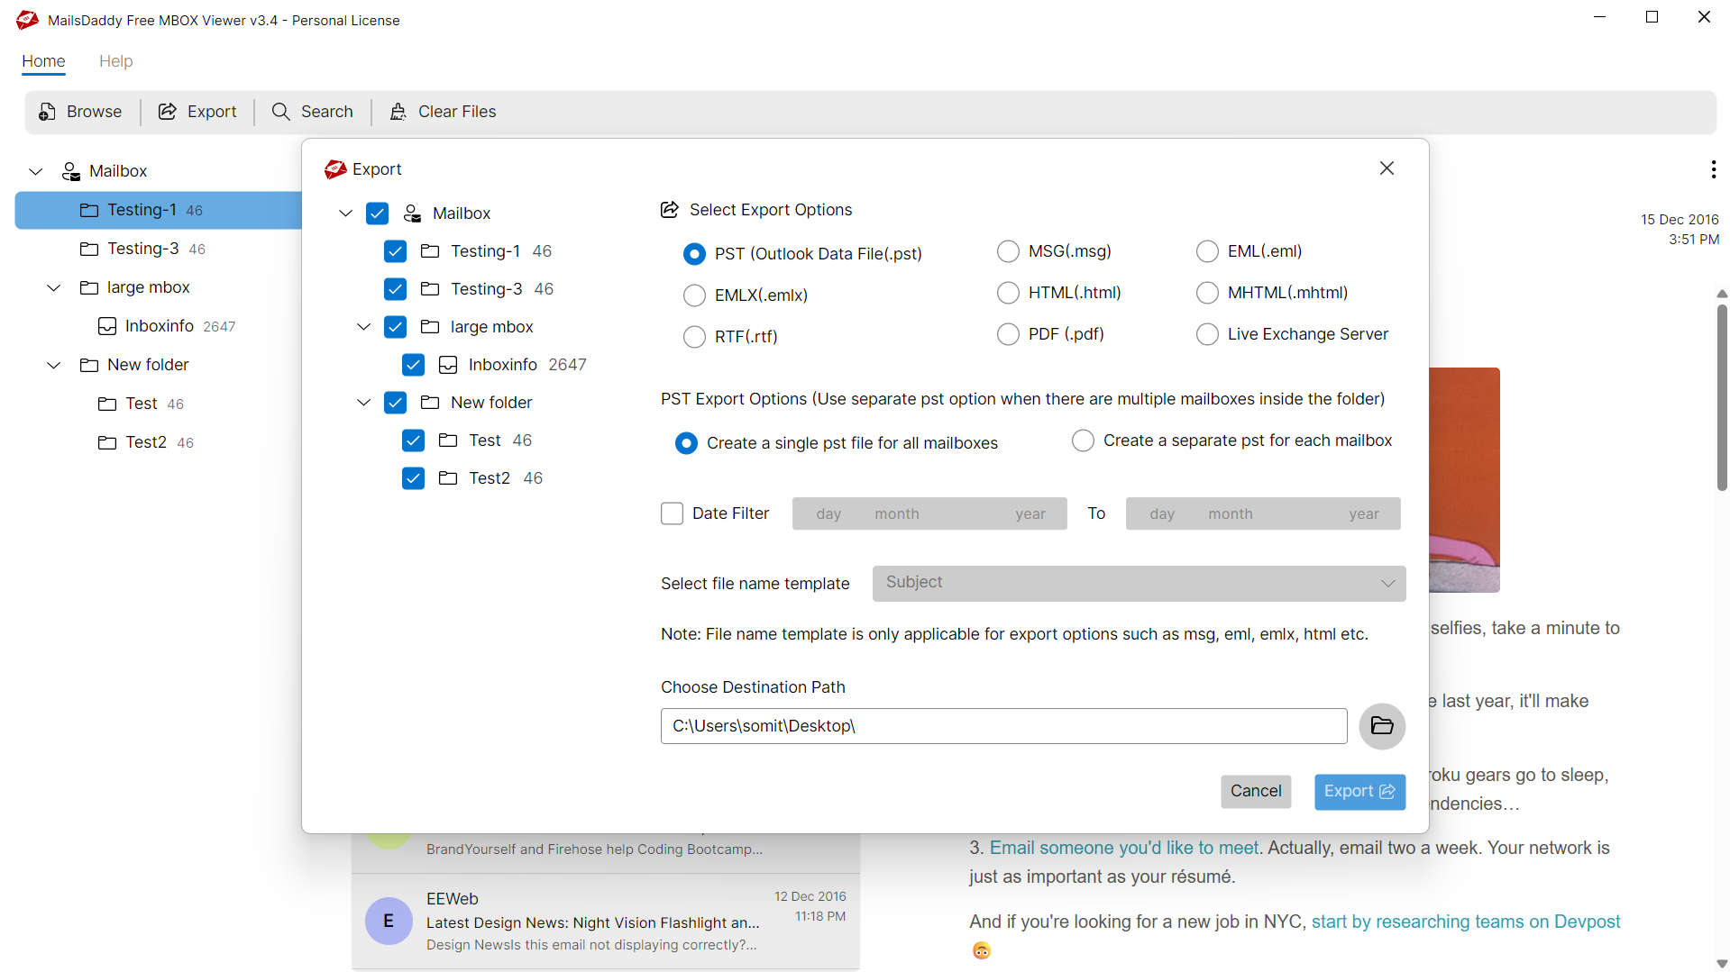The width and height of the screenshot is (1730, 972).
Task: Select the MSG(.msg) export format
Action: (1008, 251)
